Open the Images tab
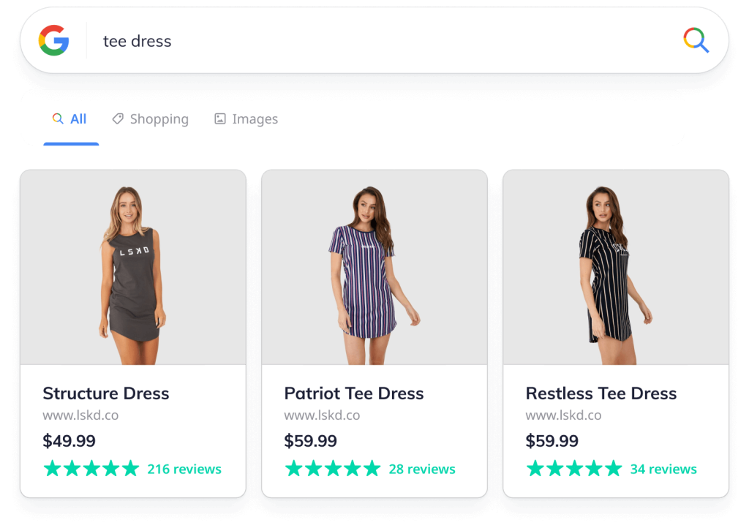Viewport: 749px width, 531px height. coord(246,119)
